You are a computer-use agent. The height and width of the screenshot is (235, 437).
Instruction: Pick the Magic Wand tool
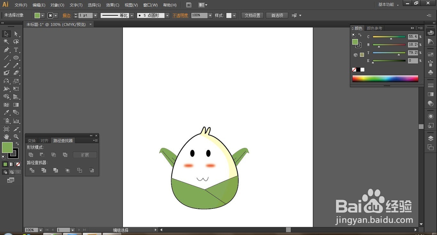(7, 42)
